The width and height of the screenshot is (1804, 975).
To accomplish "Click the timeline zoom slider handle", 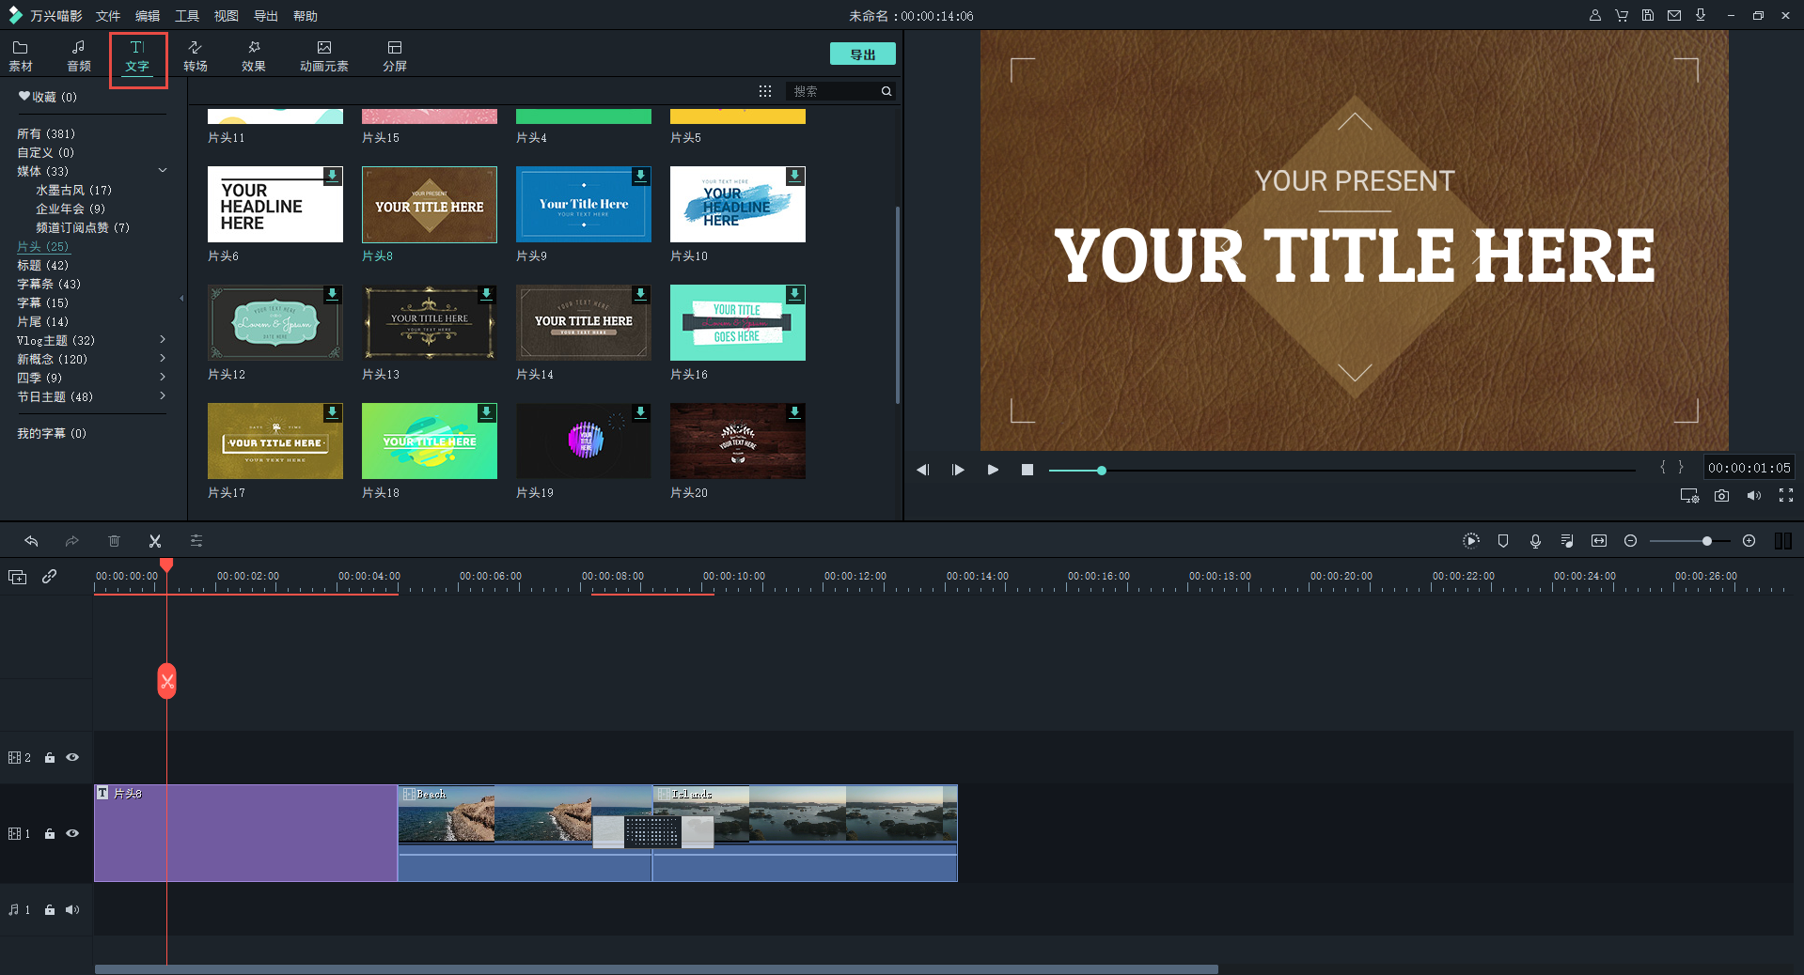I will tap(1706, 541).
